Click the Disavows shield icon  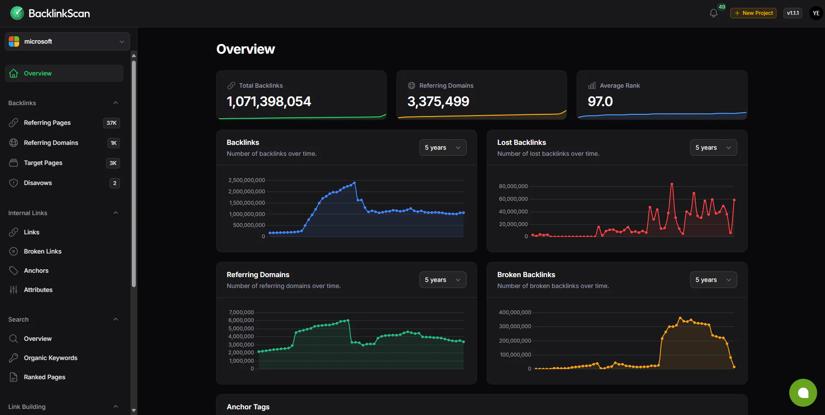14,183
